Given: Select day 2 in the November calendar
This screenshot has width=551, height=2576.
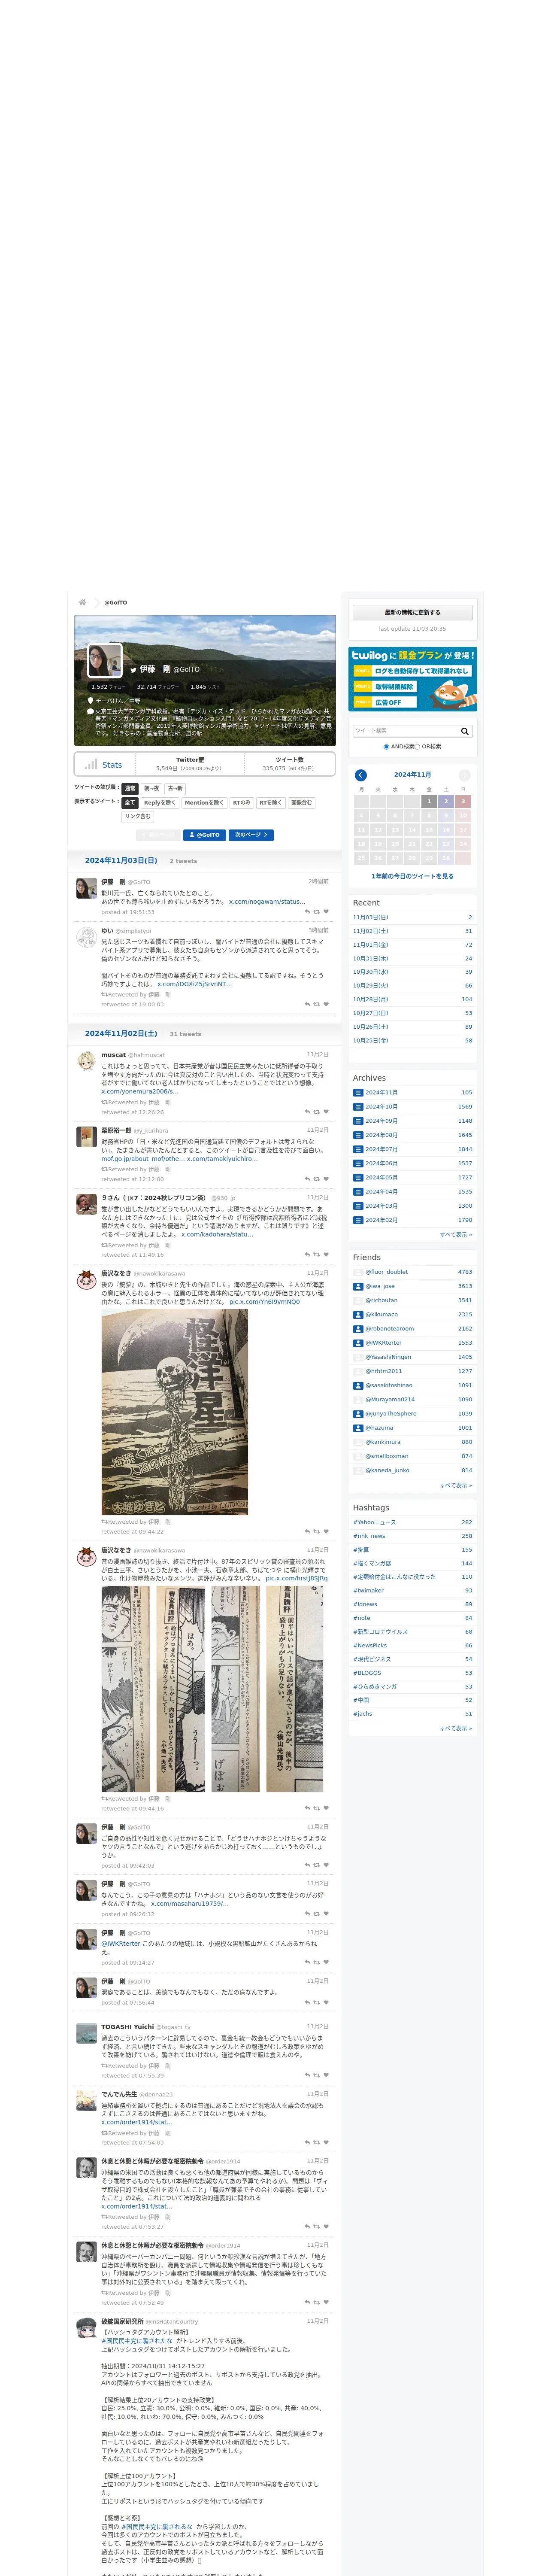Looking at the screenshot, I should 446,801.
